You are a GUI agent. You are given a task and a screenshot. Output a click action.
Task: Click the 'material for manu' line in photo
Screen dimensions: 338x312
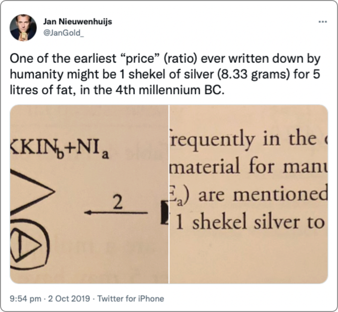tap(249, 166)
